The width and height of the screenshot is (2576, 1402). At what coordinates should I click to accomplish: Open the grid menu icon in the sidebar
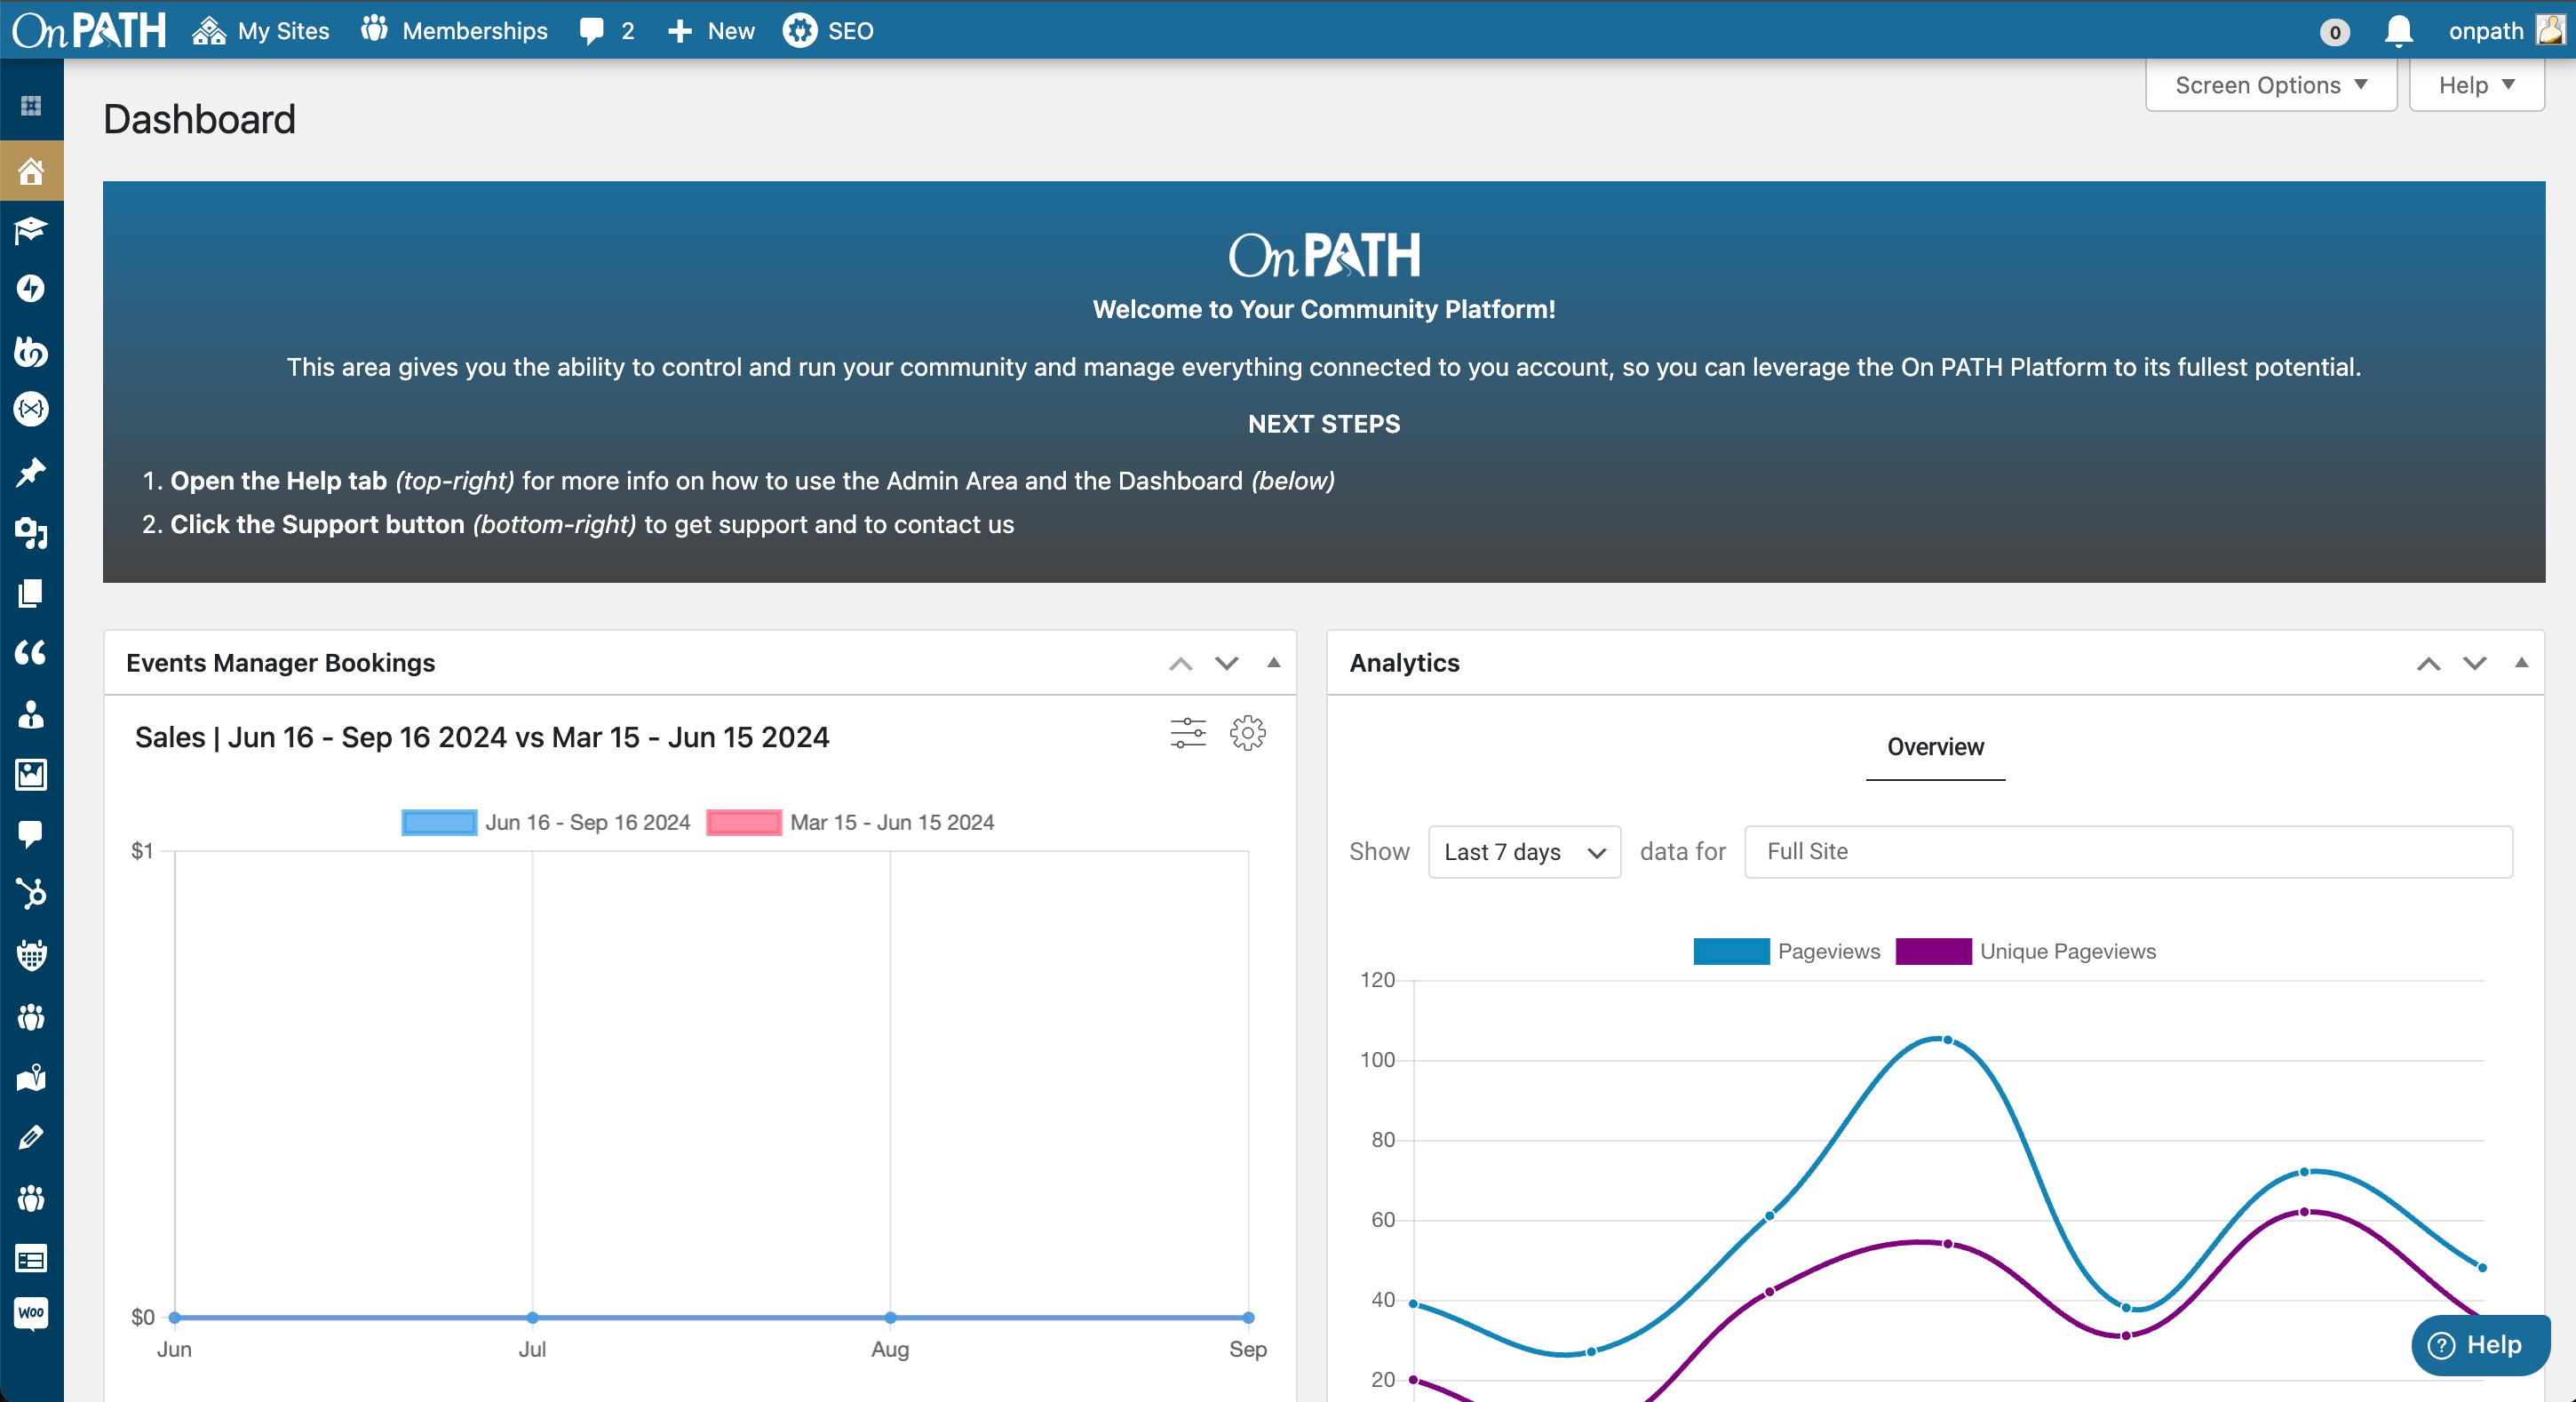pyautogui.click(x=31, y=106)
